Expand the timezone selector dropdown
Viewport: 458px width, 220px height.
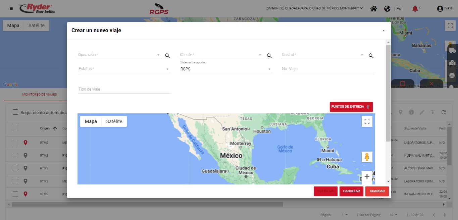pos(314,8)
